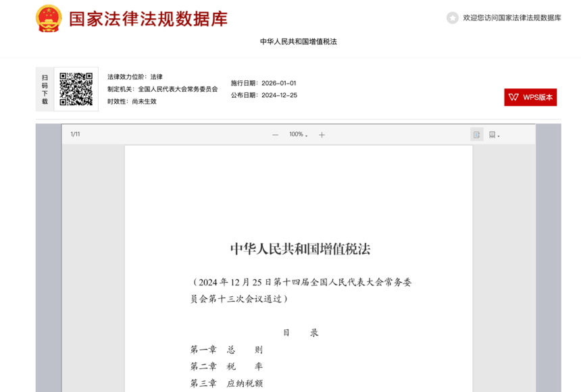The image size is (581, 392).
Task: Click the star icon beside welcome message
Action: point(453,18)
